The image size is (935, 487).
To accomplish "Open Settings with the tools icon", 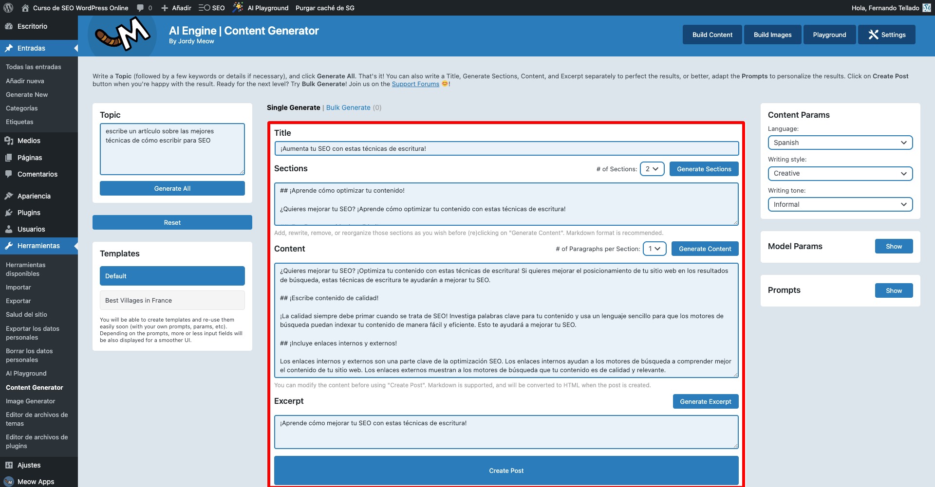I will [x=874, y=35].
